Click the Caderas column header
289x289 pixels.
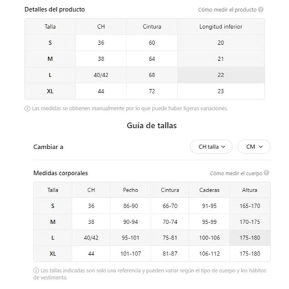tap(209, 190)
